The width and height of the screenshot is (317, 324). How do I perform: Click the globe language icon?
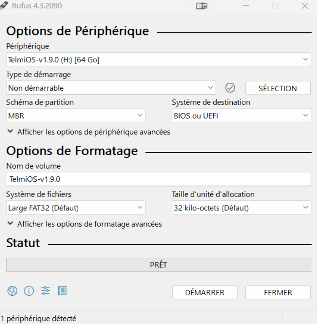(13, 291)
